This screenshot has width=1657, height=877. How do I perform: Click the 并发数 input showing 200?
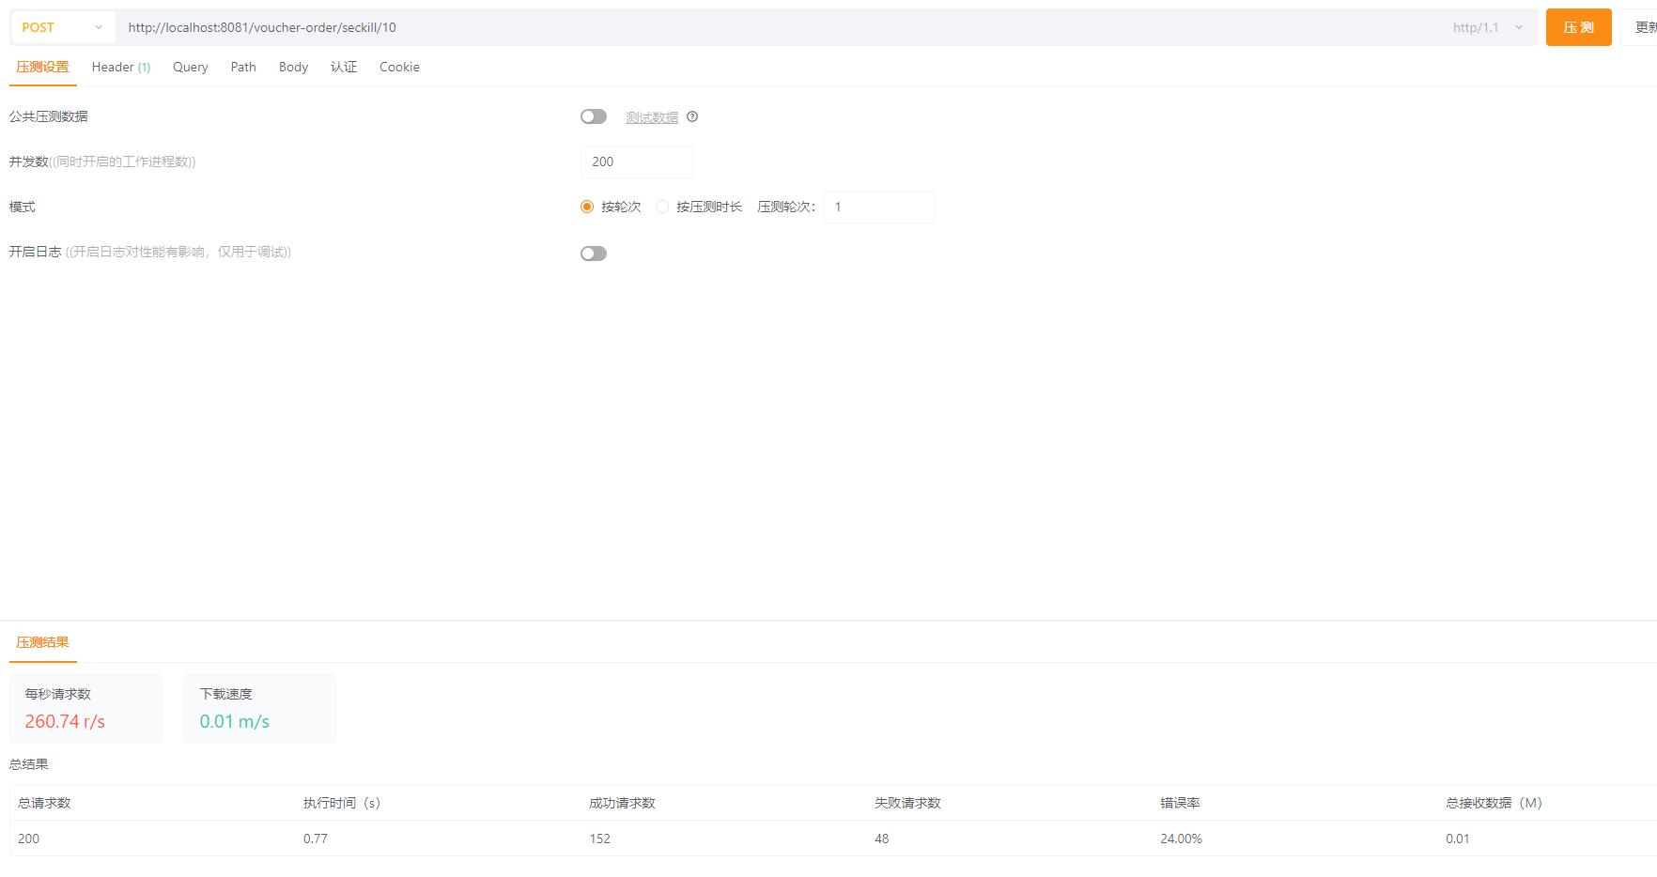click(x=637, y=162)
